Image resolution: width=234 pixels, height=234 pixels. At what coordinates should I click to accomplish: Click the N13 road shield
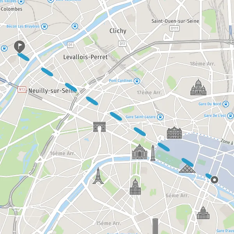[22, 89]
